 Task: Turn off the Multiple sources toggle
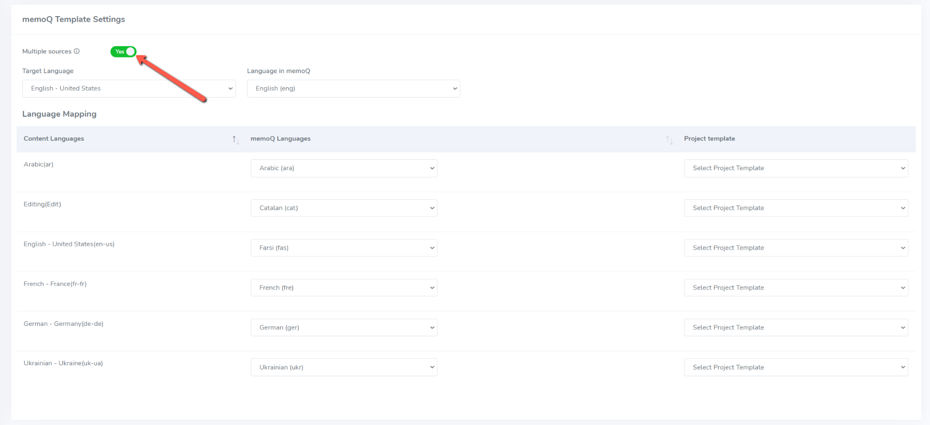[123, 51]
